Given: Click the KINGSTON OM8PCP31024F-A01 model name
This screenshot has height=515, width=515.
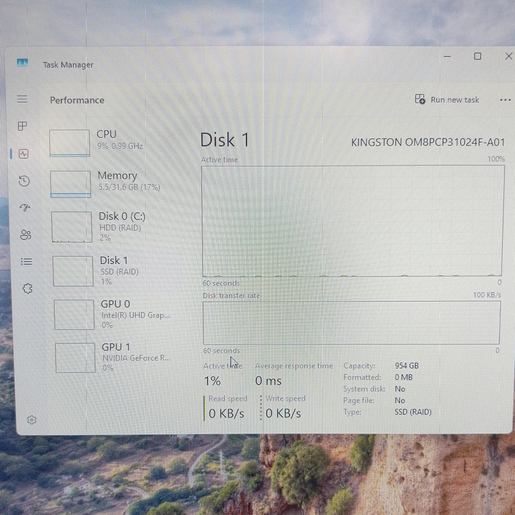Looking at the screenshot, I should pos(428,142).
